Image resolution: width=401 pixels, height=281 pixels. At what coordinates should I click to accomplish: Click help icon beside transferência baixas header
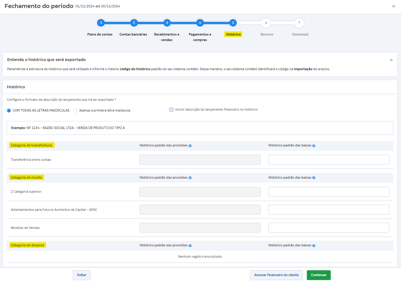(x=314, y=146)
